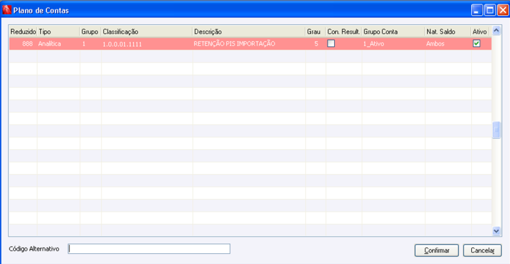Click the Grau column header
The image size is (510, 264).
[316, 32]
